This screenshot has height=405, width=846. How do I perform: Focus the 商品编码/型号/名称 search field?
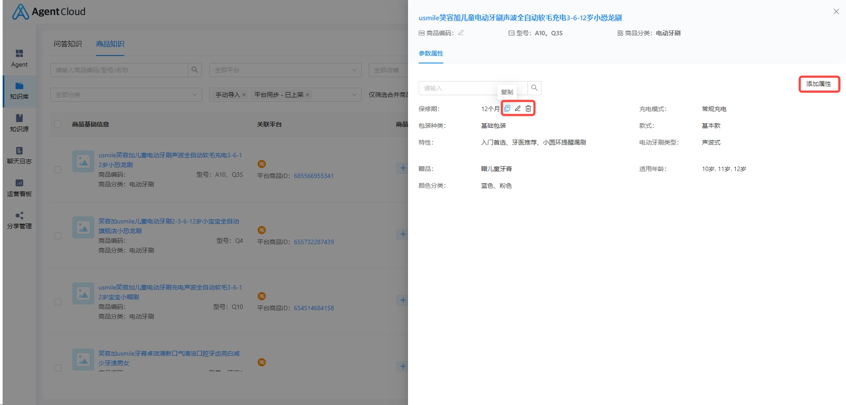pyautogui.click(x=119, y=70)
